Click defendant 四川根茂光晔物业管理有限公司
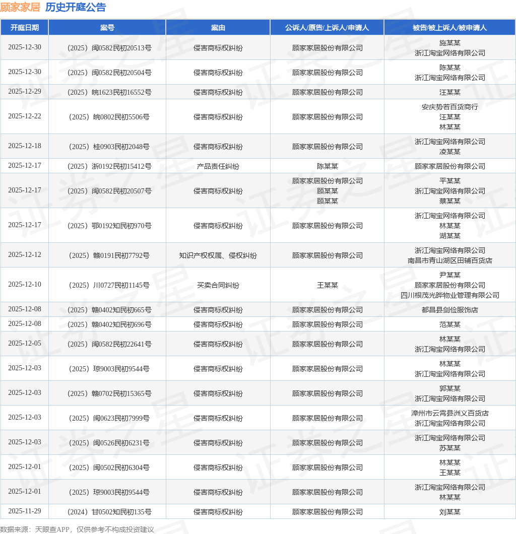 point(449,295)
